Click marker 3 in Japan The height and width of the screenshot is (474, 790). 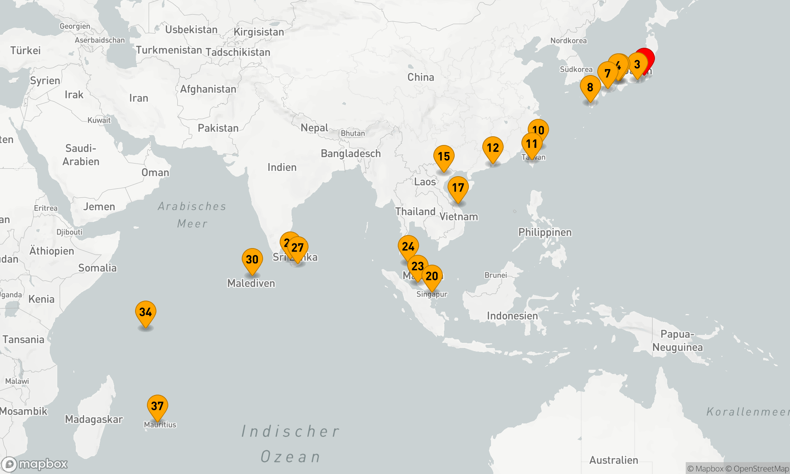638,64
